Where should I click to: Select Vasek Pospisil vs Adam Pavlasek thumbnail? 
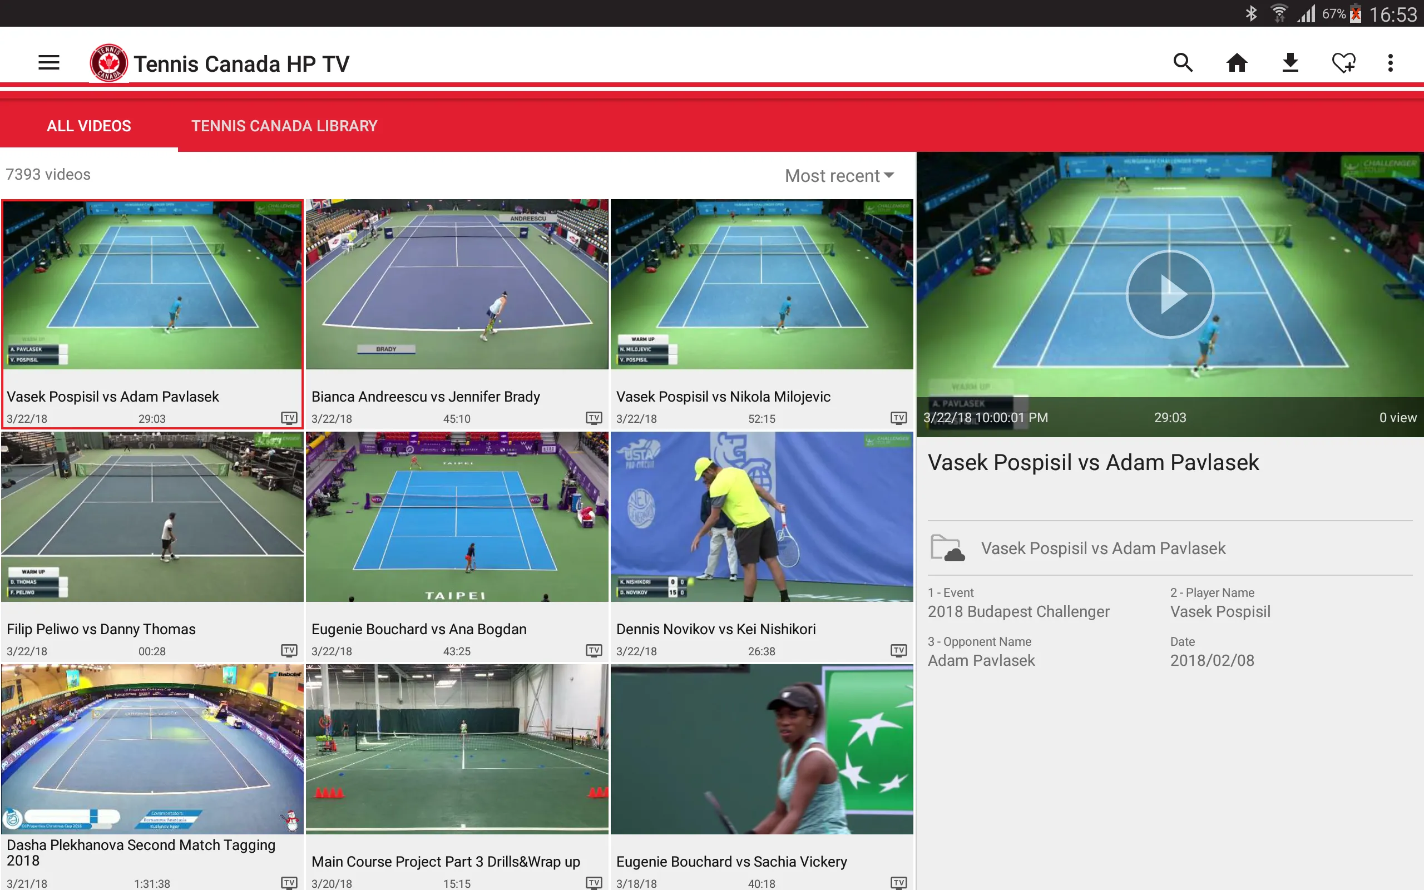(x=152, y=284)
